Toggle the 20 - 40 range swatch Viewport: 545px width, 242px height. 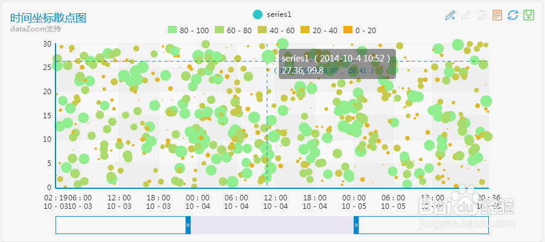point(305,30)
